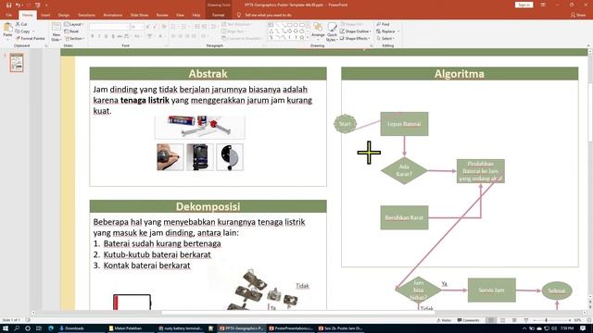Click the Abstrak heading
The width and height of the screenshot is (593, 333).
(x=208, y=74)
